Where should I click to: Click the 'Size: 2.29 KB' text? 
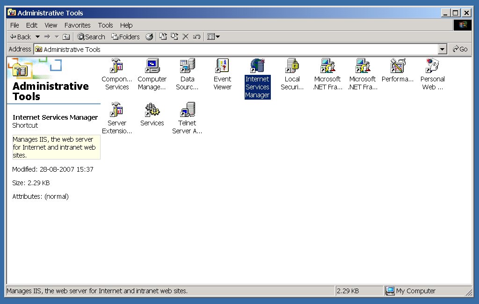(31, 183)
